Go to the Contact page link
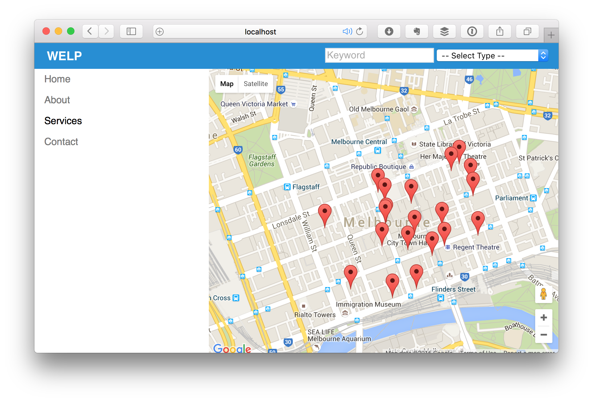The width and height of the screenshot is (593, 402). pyautogui.click(x=61, y=142)
